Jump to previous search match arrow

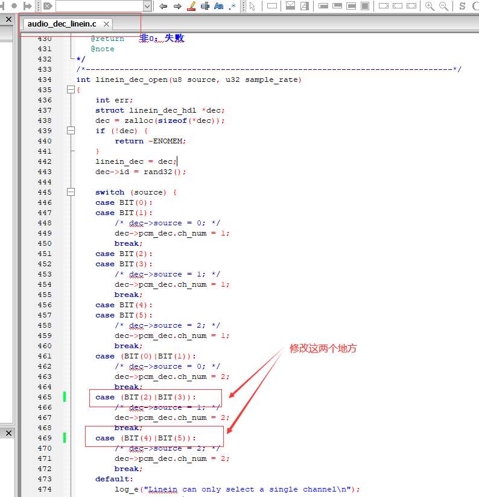[163, 6]
